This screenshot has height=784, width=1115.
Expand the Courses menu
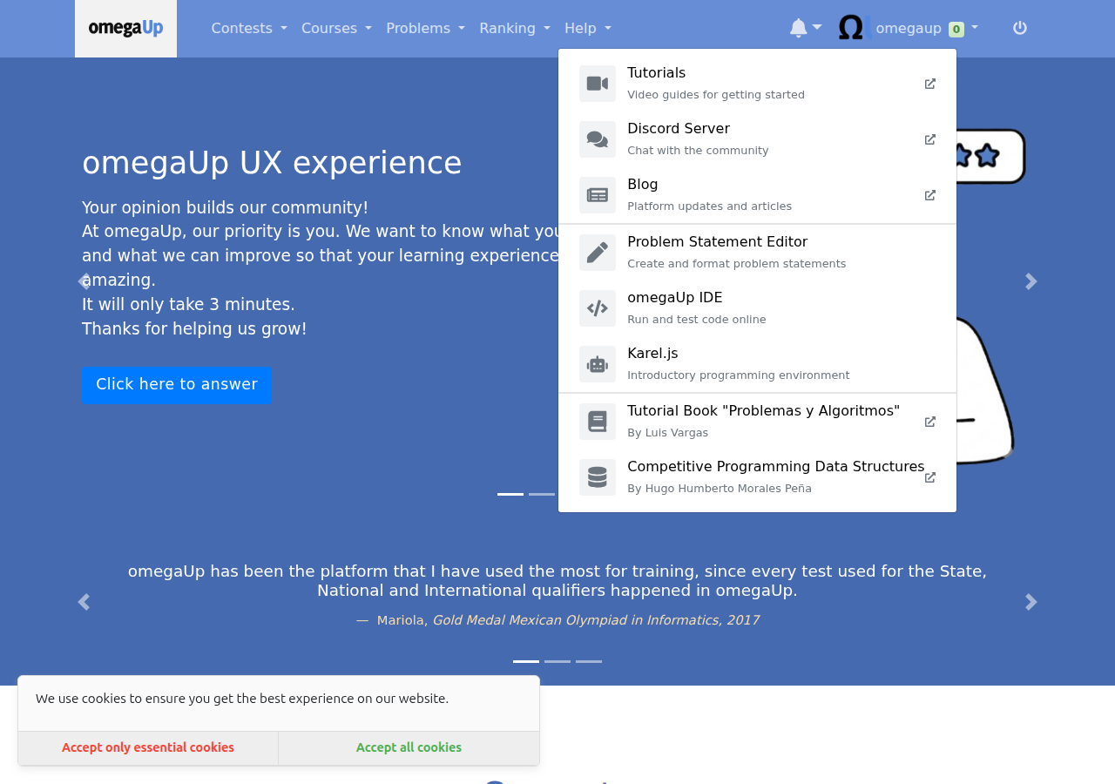(x=336, y=28)
